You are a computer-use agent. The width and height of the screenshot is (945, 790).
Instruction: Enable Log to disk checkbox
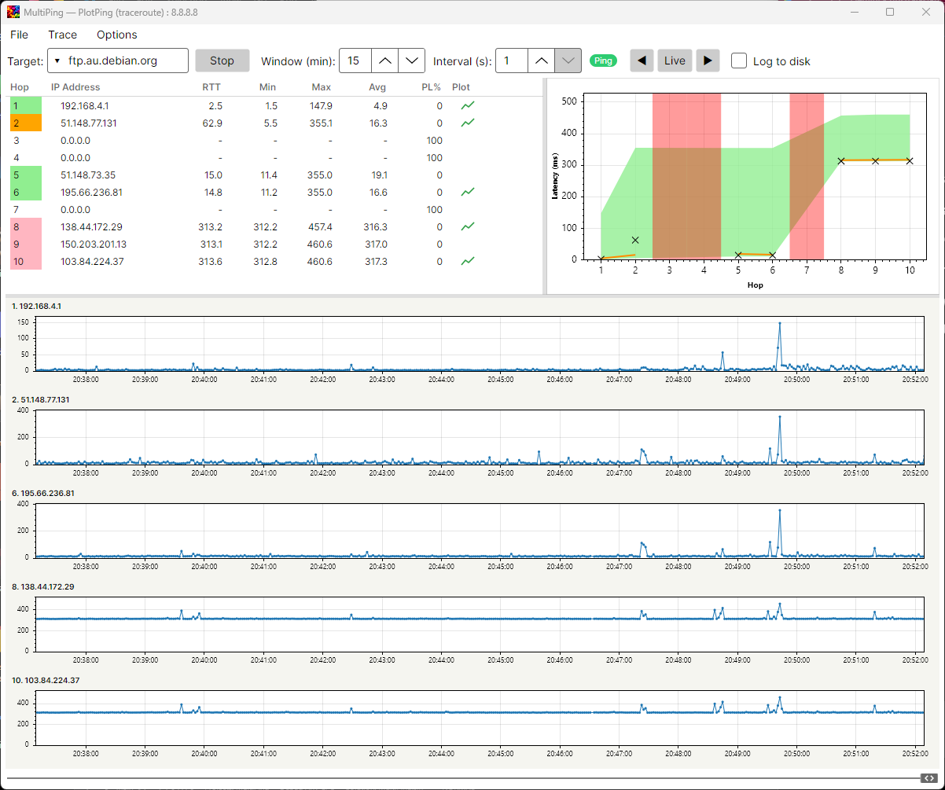tap(739, 61)
